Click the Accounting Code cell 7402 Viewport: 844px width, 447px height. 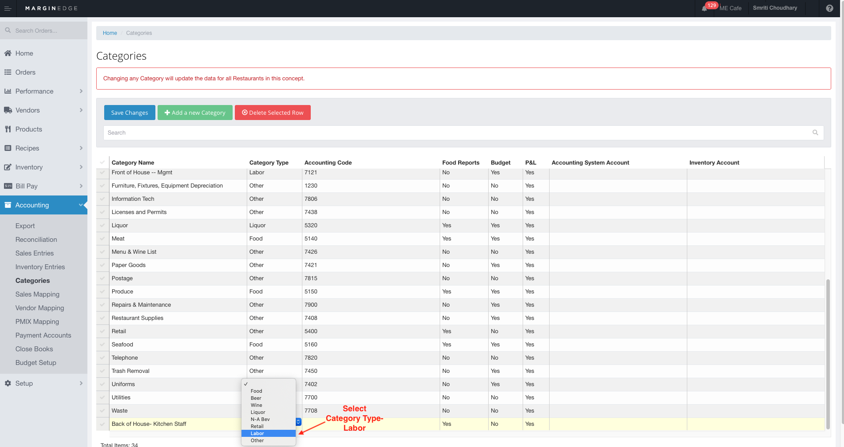coord(371,384)
